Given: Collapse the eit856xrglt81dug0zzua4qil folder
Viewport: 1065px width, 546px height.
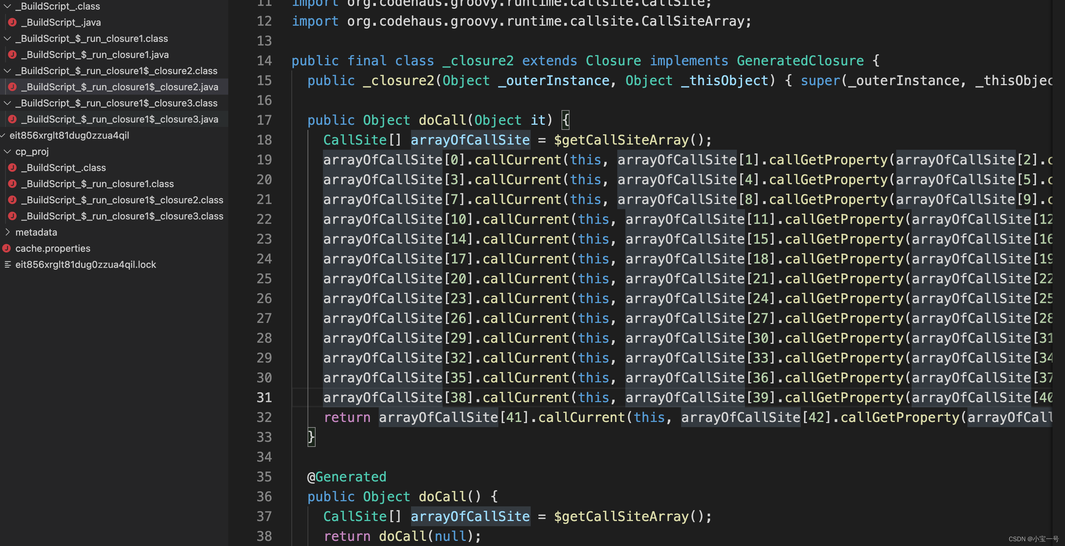Looking at the screenshot, I should coord(3,135).
